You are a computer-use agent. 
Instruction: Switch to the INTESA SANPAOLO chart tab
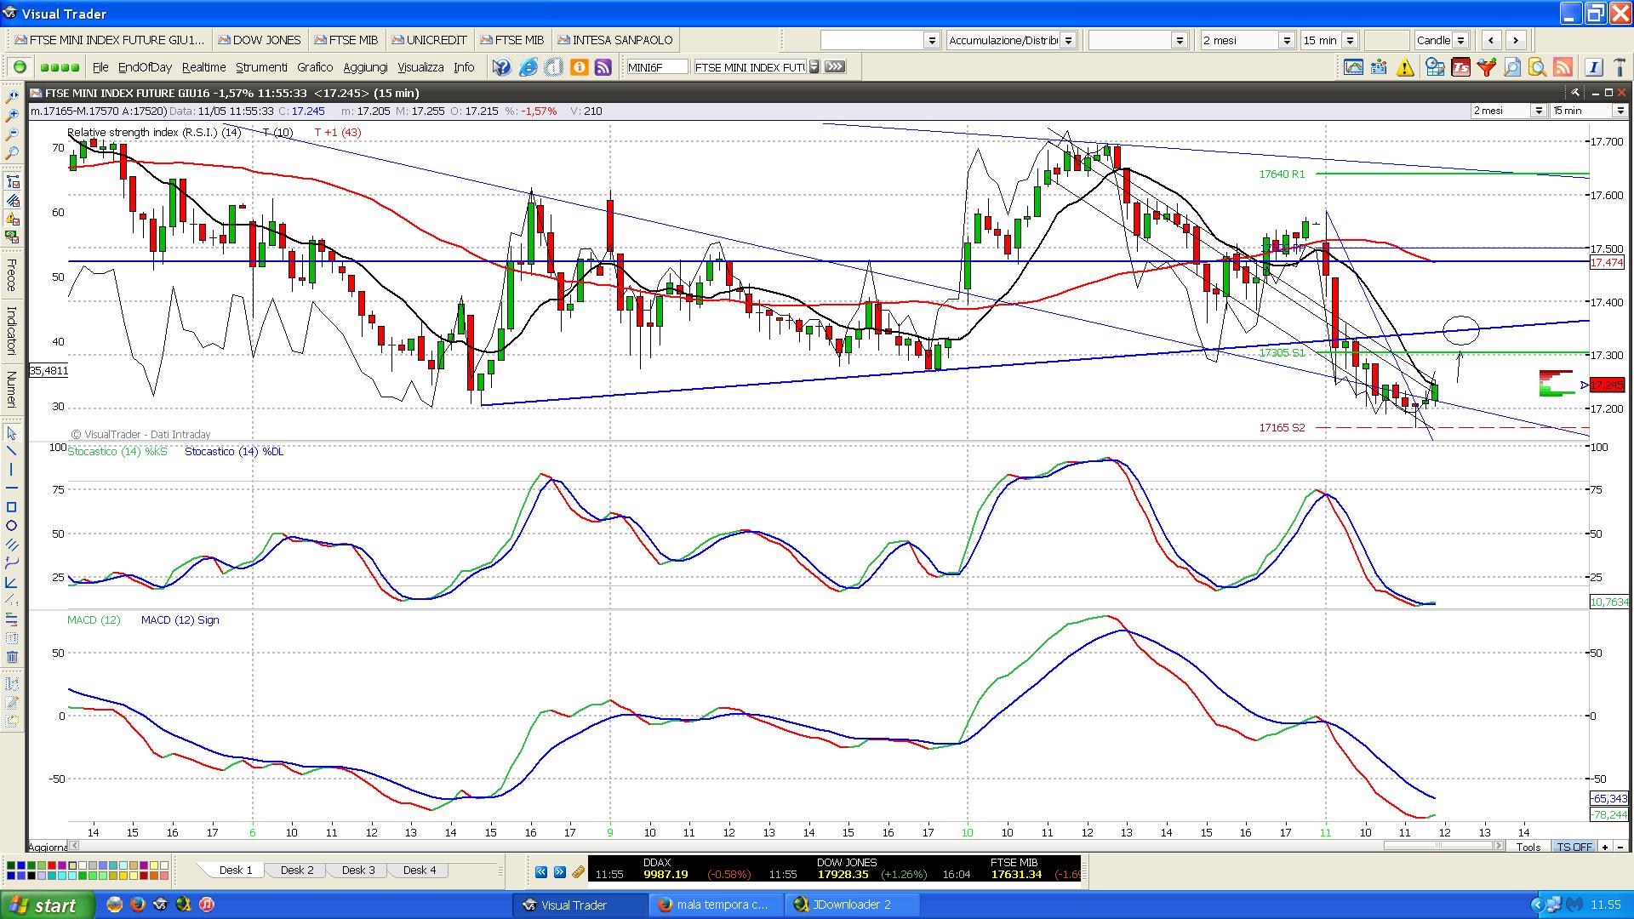614,40
